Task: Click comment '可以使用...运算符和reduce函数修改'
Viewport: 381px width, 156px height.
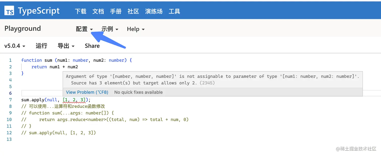Action: (x=63, y=106)
